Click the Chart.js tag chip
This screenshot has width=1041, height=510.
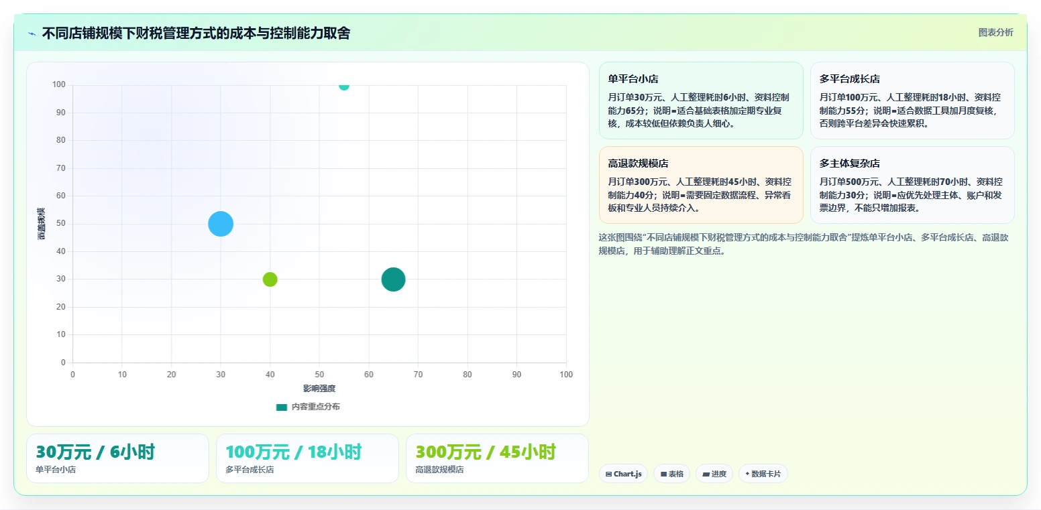point(623,474)
